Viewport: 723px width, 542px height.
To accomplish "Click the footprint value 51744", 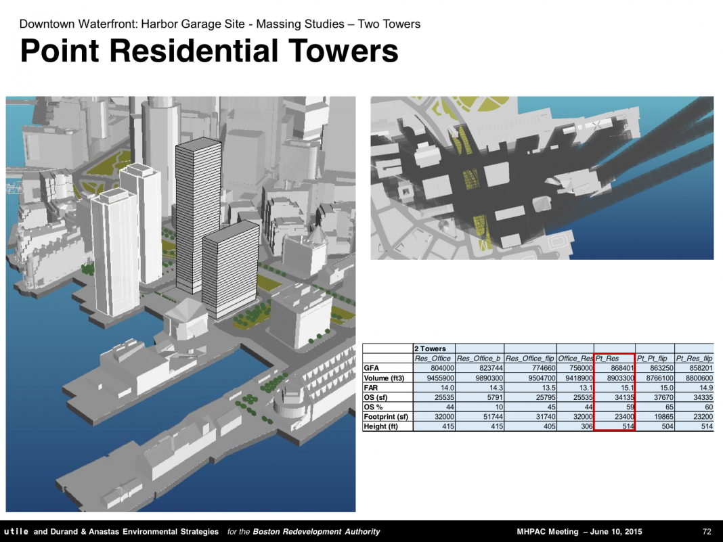I will click(492, 417).
